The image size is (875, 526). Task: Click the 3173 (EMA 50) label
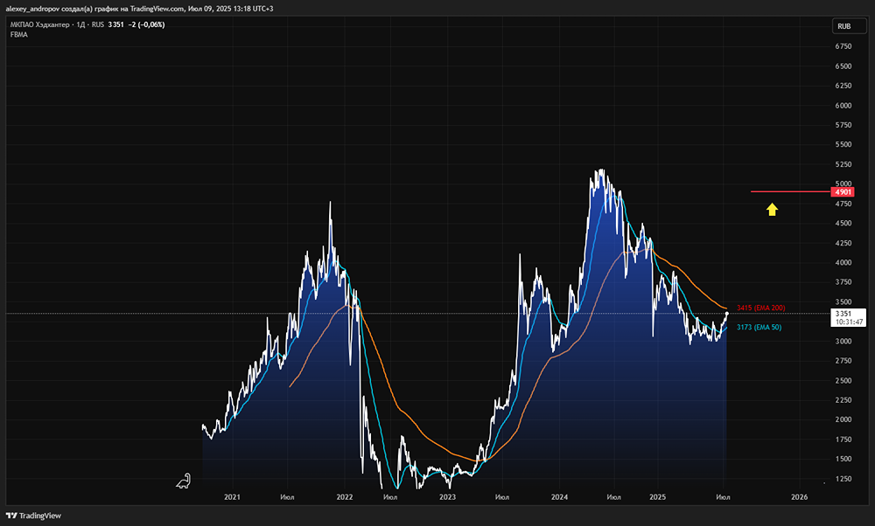click(x=759, y=327)
